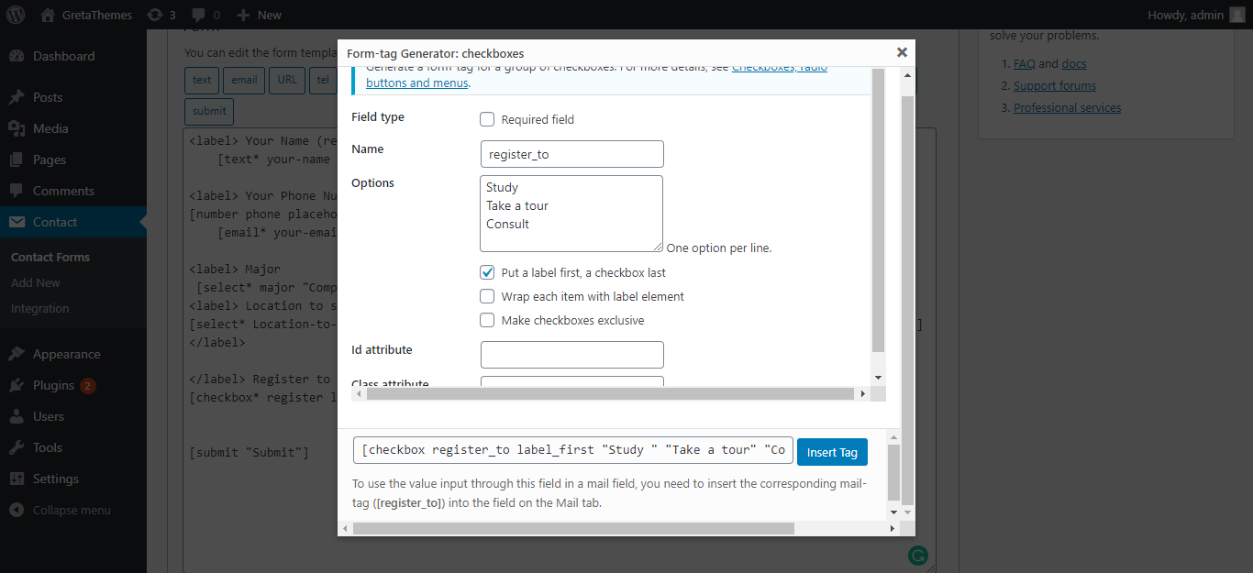Click the inner horizontal scrollbar right arrow

[863, 393]
